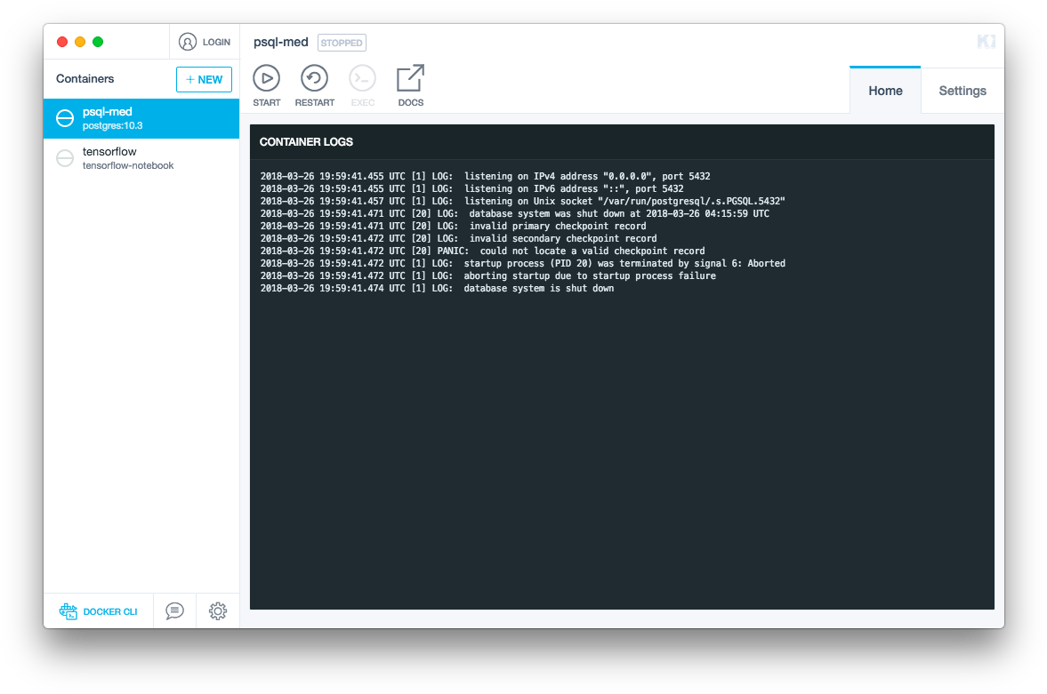The image size is (1047, 694).
Task: Click the Containers sidebar heading
Action: [85, 79]
